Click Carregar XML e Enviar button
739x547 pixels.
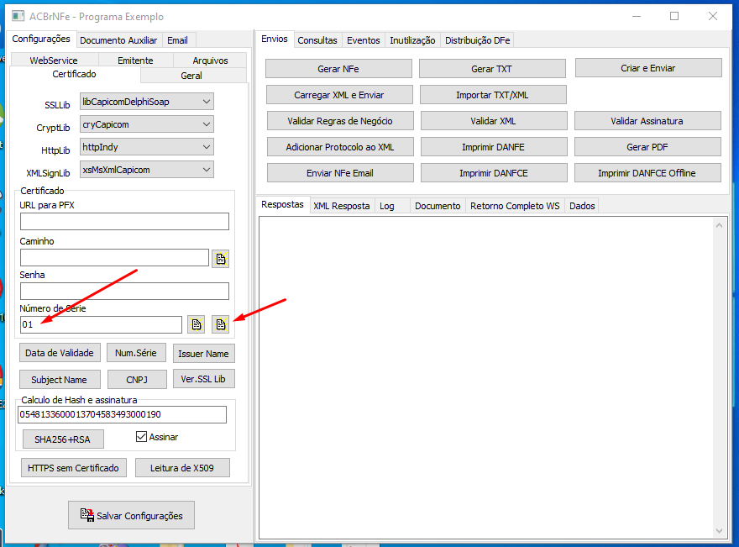pyautogui.click(x=339, y=95)
